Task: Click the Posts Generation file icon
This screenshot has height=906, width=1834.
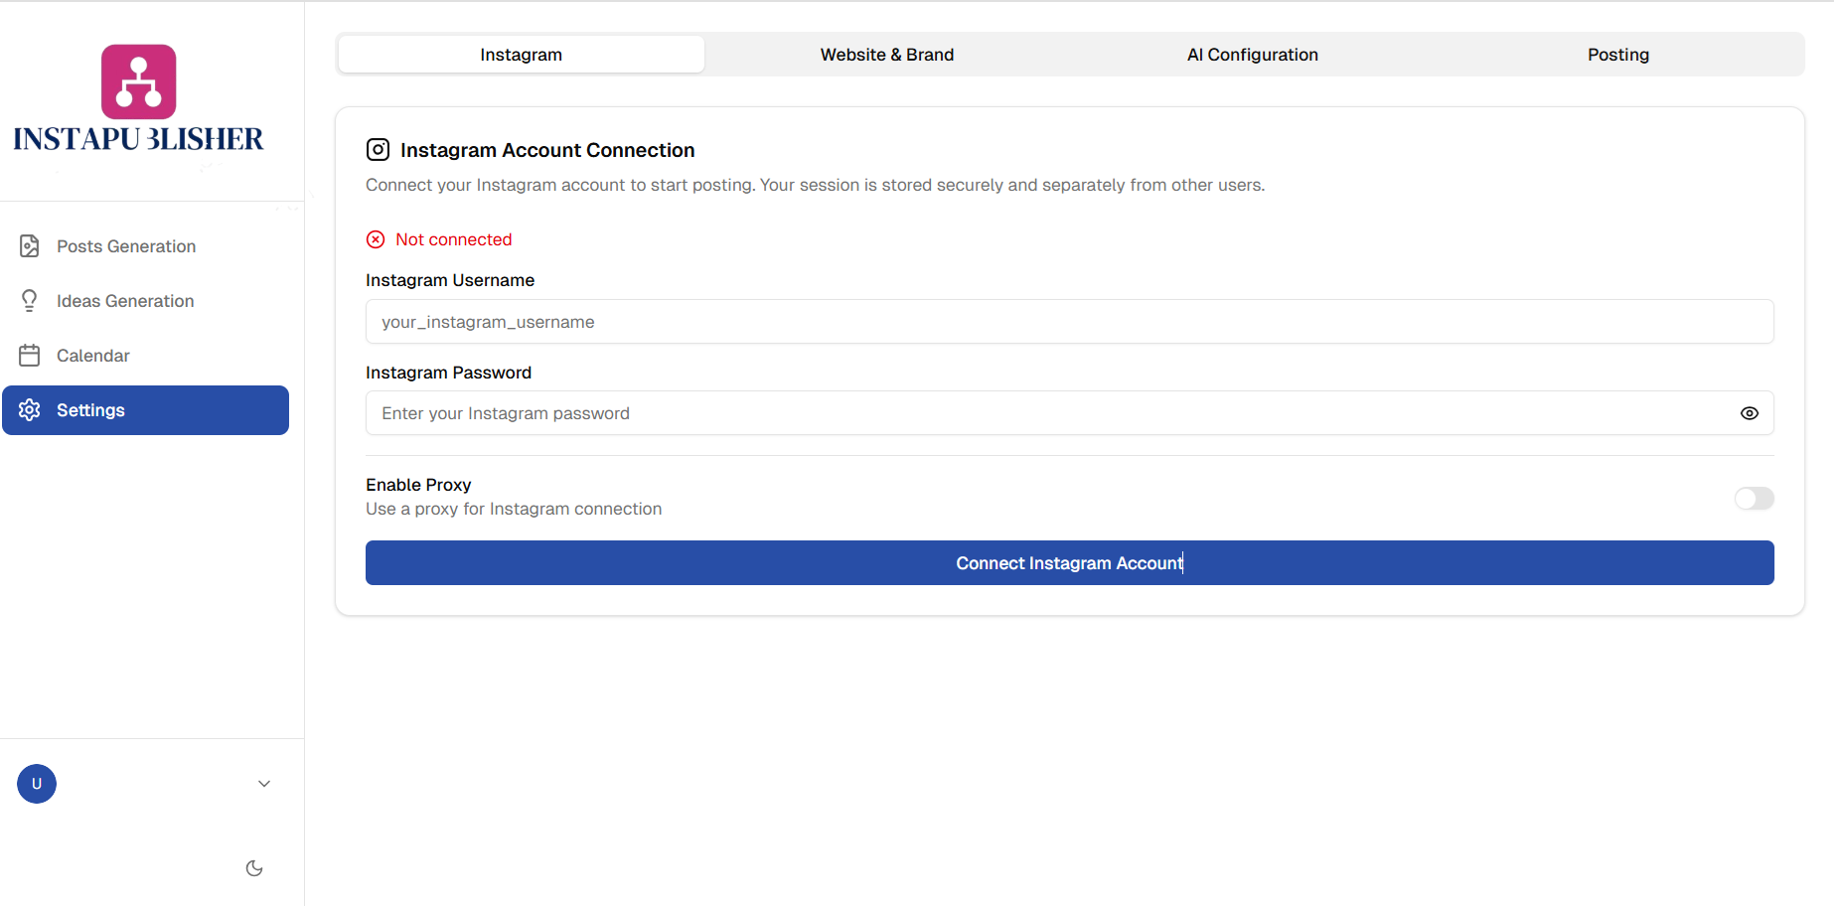Action: click(30, 246)
